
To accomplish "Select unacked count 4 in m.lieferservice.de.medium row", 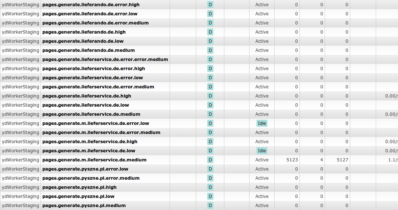I will [x=322, y=160].
